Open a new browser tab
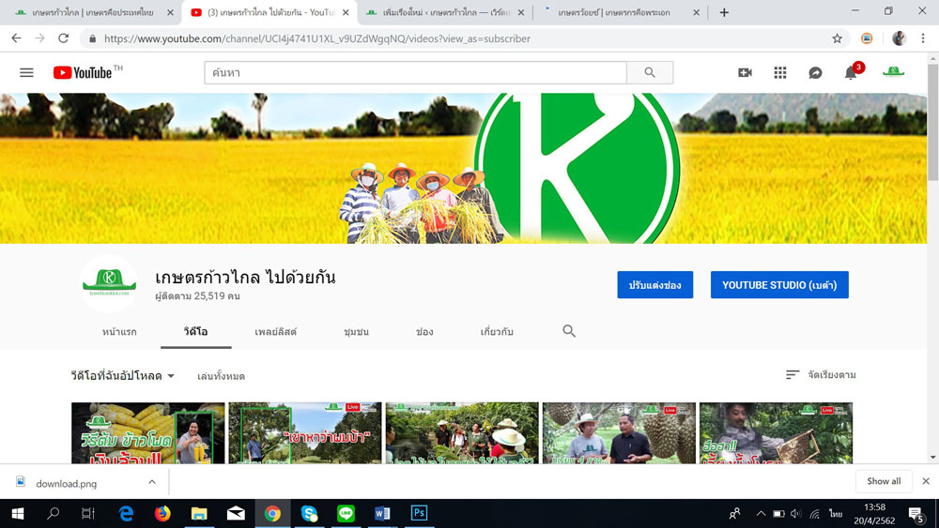Viewport: 939px width, 528px height. tap(724, 12)
